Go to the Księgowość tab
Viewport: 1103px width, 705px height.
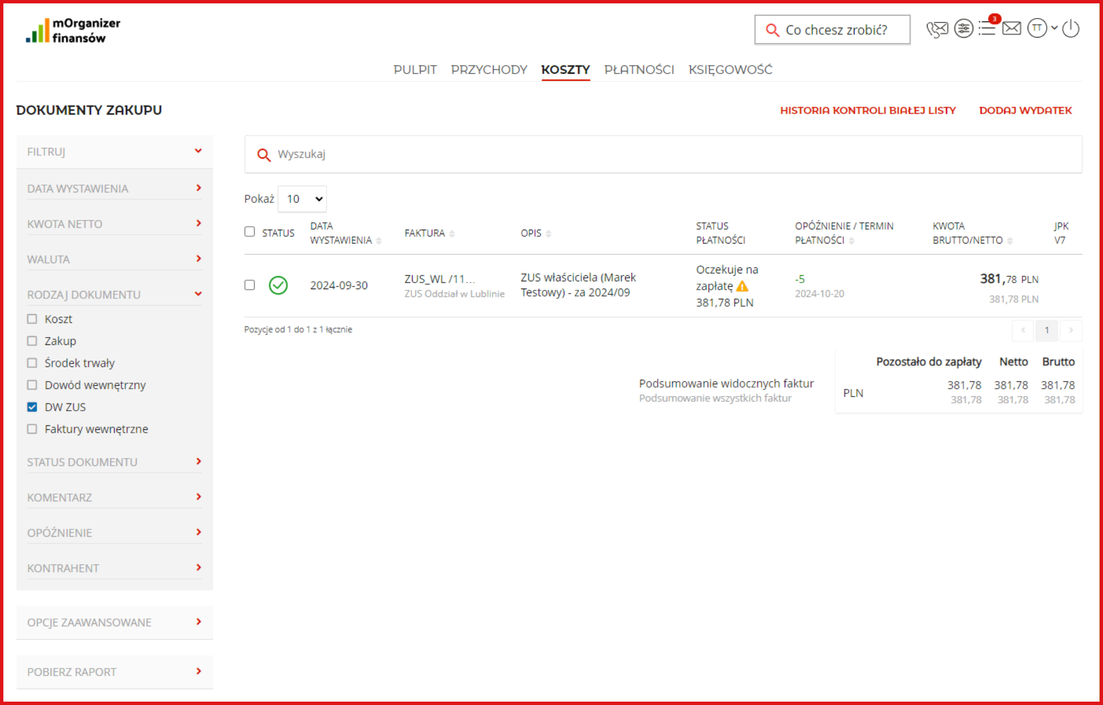click(730, 70)
